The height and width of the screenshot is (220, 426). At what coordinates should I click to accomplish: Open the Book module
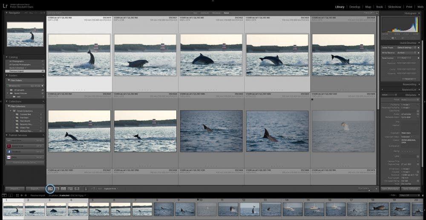[x=380, y=7]
